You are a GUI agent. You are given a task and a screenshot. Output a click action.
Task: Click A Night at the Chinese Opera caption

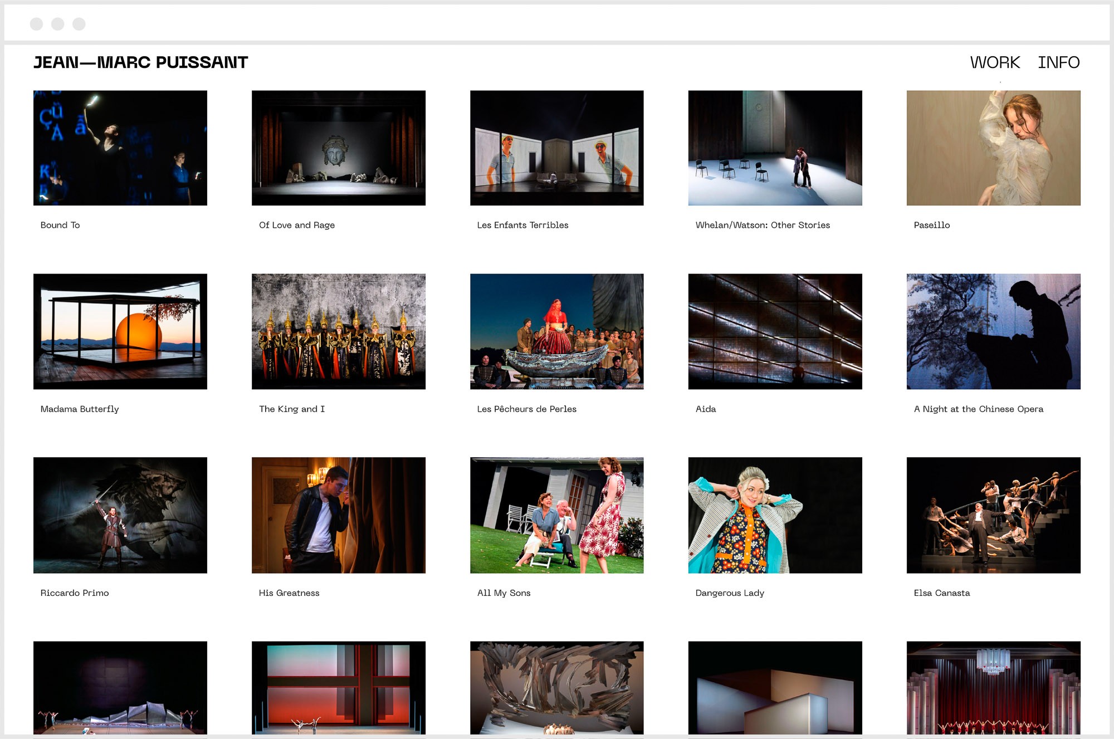pyautogui.click(x=979, y=409)
